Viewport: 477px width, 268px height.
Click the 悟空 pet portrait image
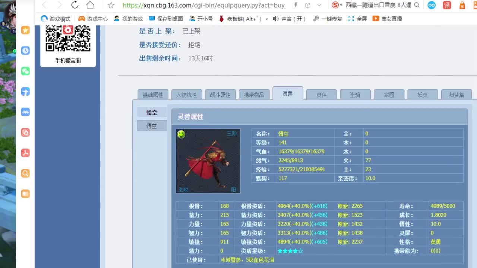(208, 161)
